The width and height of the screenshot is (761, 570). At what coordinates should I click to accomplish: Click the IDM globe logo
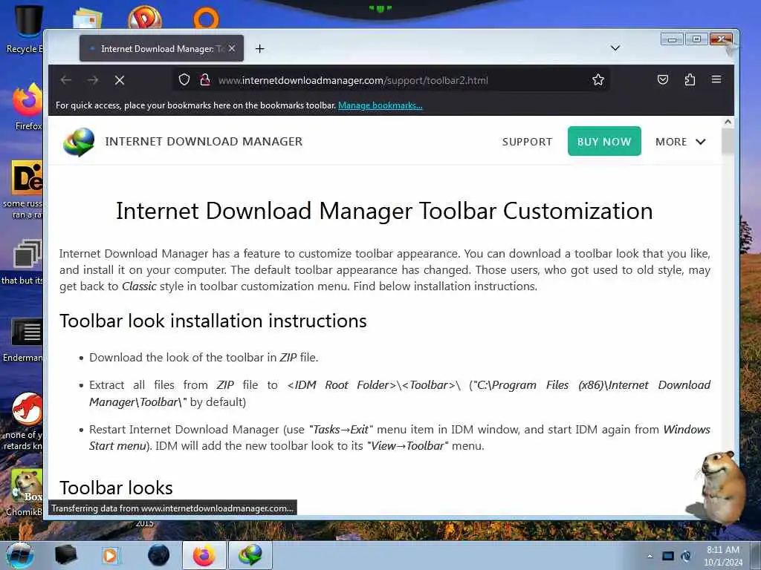[79, 142]
